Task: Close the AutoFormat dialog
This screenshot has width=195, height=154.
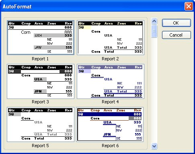Action: [x=189, y=6]
